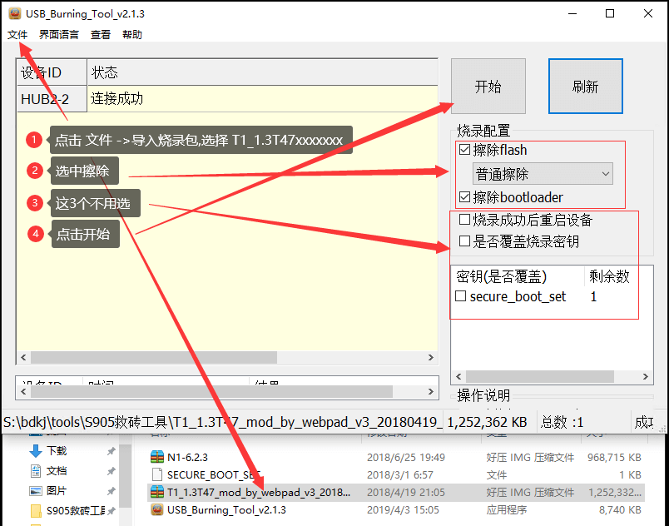Image resolution: width=669 pixels, height=526 pixels.
Task: Click the N1-6.2.3 archive icon
Action: (x=157, y=457)
